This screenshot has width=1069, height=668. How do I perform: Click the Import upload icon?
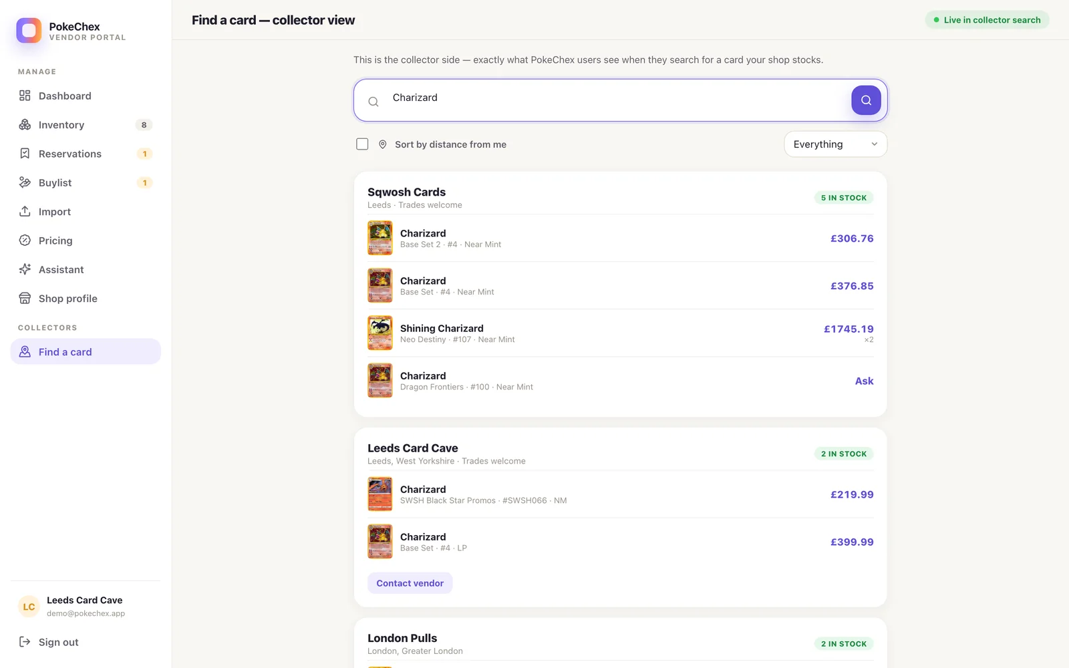coord(25,211)
